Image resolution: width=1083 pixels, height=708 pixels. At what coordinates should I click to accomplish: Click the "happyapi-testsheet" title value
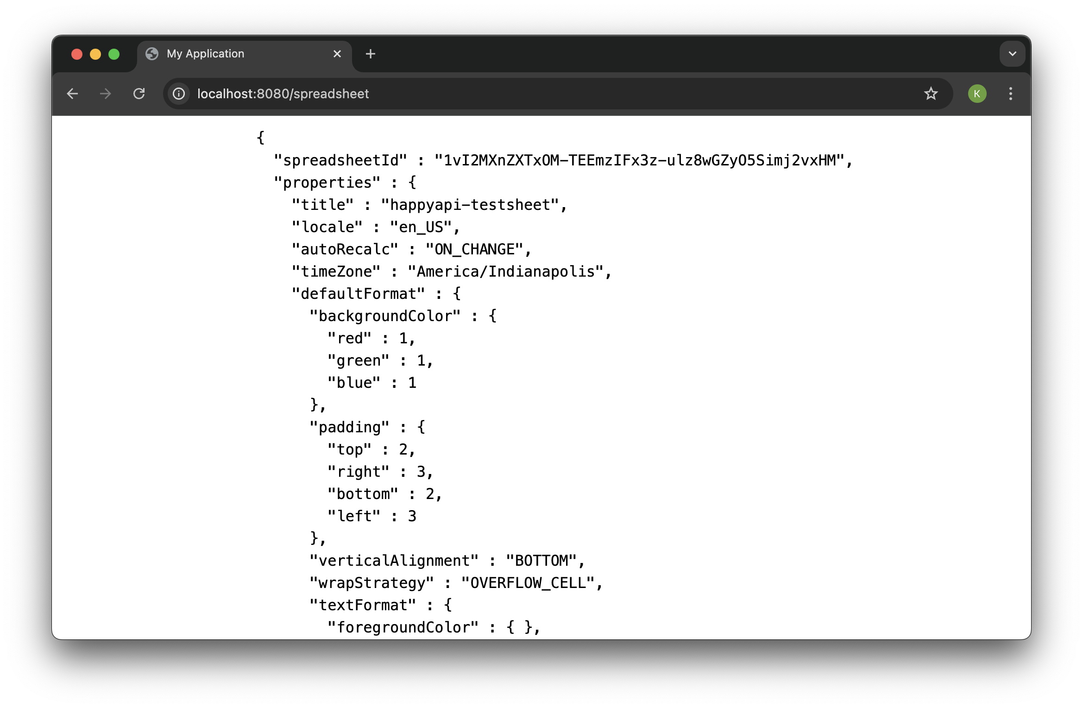click(x=470, y=205)
